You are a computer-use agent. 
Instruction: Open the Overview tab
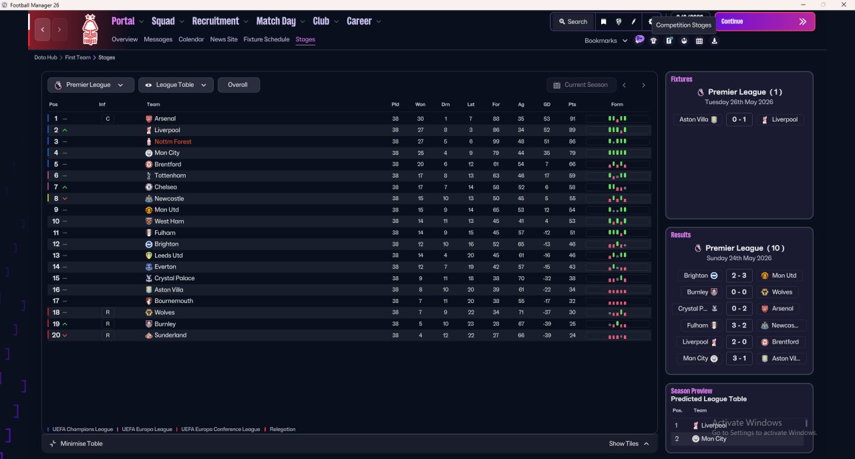[124, 39]
